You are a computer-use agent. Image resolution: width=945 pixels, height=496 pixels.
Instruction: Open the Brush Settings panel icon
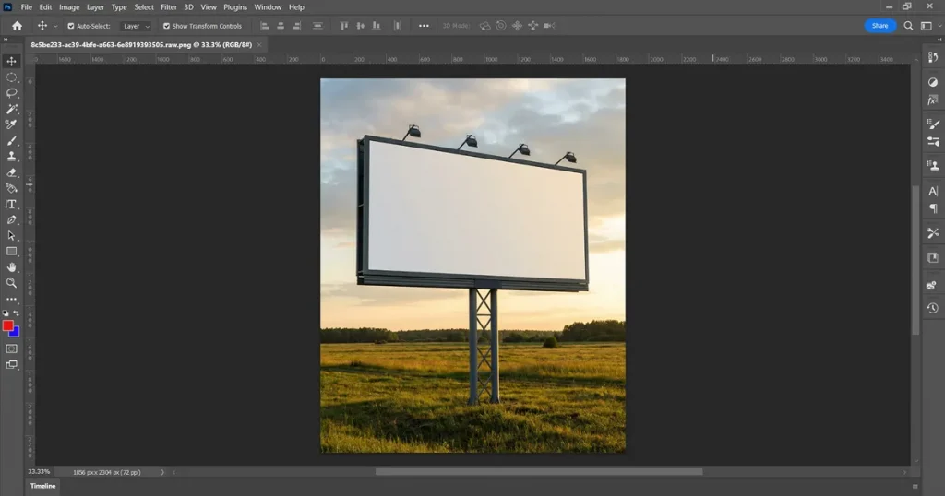(x=933, y=141)
